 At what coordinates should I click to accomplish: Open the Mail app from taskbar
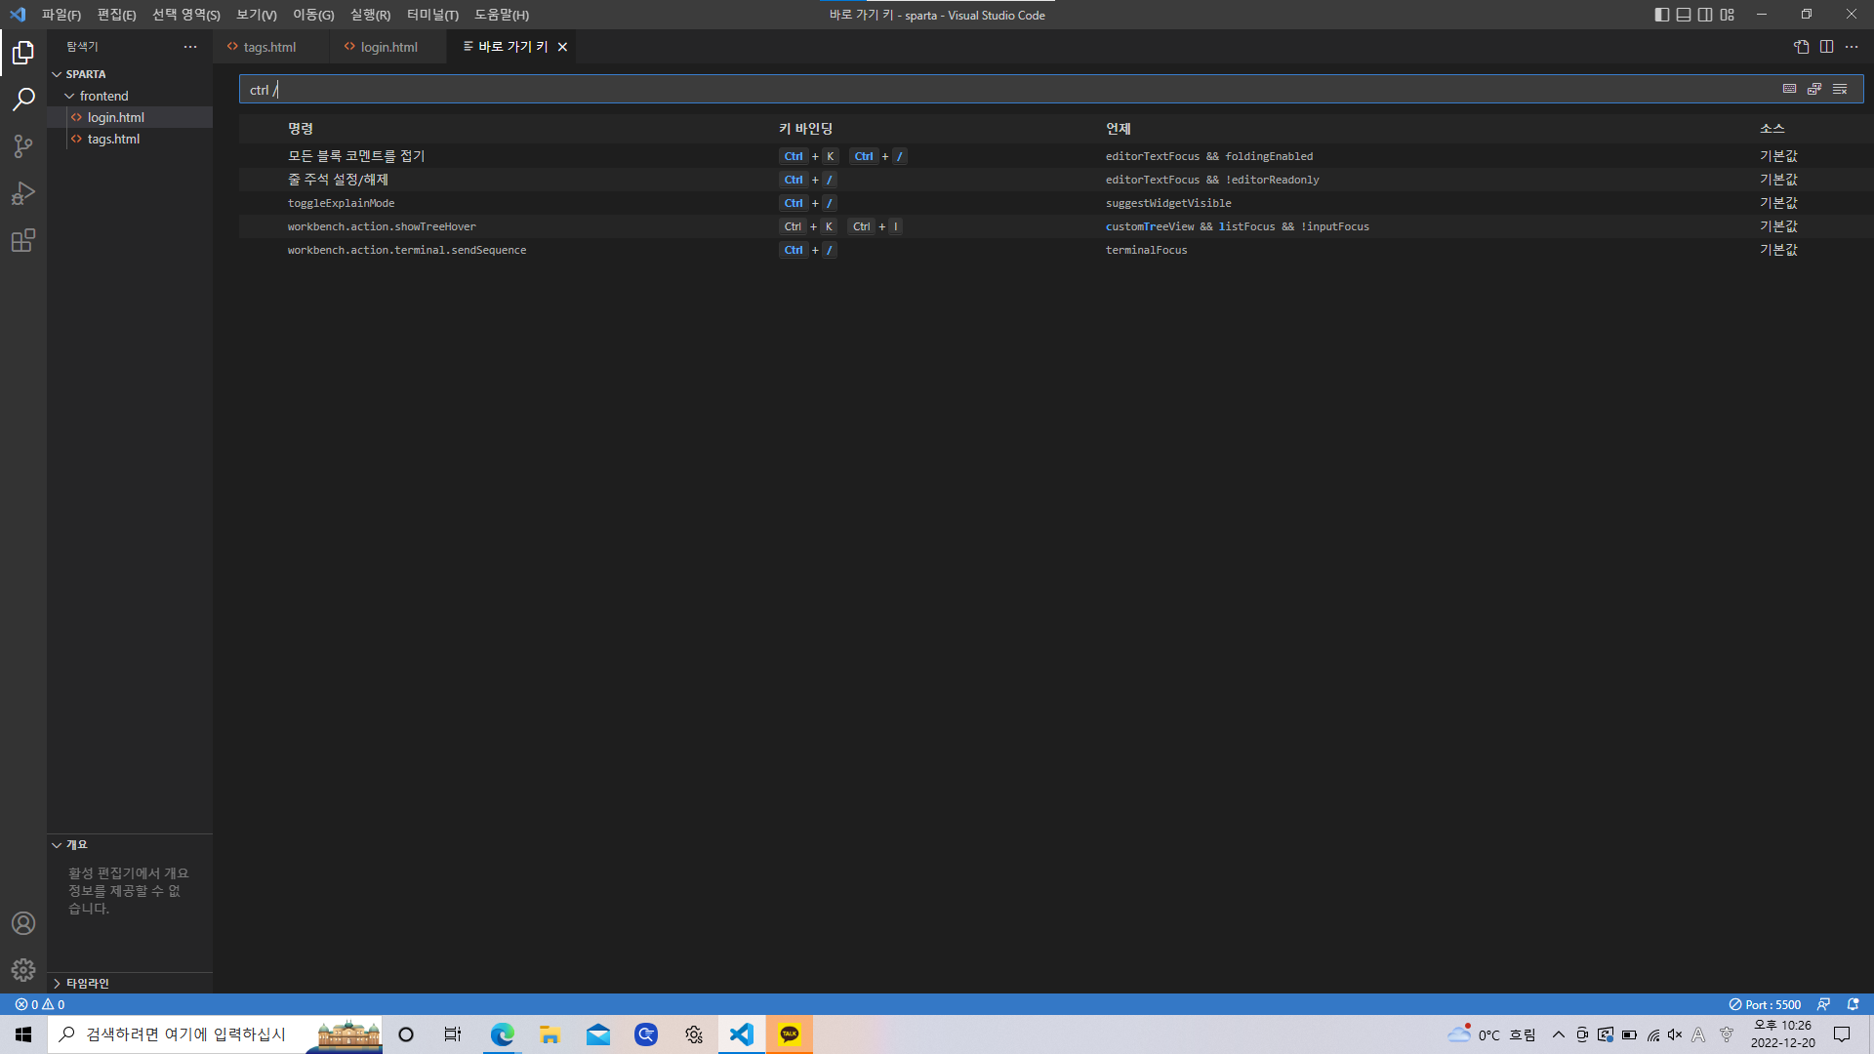coord(598,1034)
